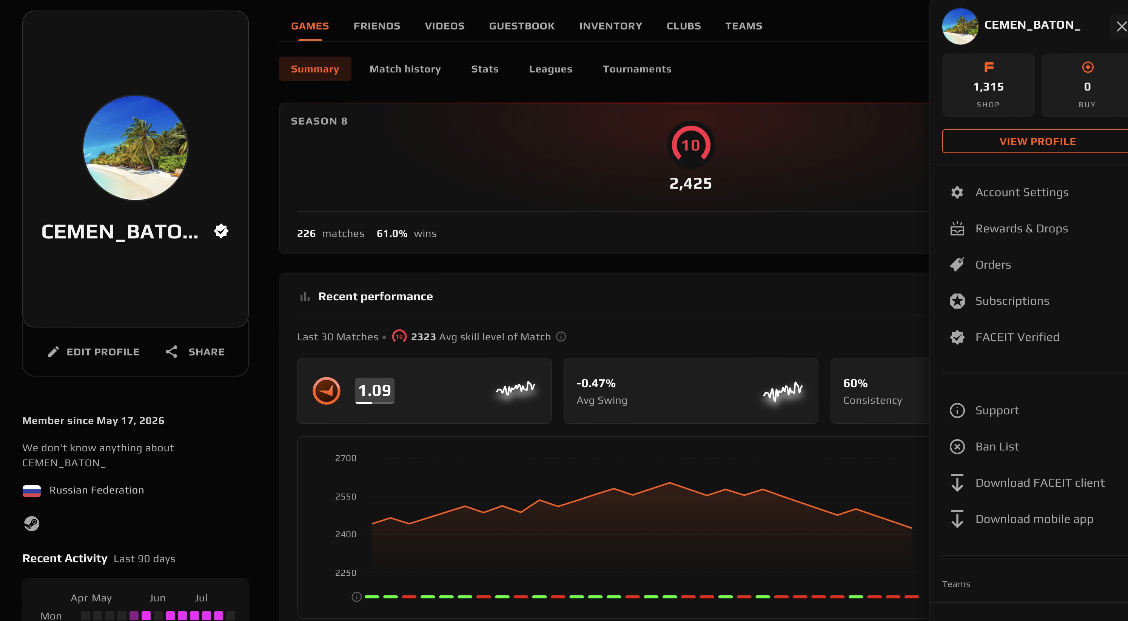Click the Share network icon
Viewport: 1128px width, 621px height.
pyautogui.click(x=171, y=352)
